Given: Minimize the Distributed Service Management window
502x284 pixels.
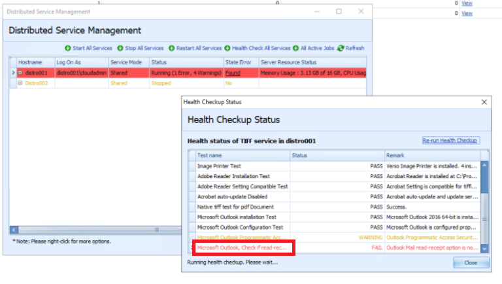Looking at the screenshot, I should click(x=317, y=12).
